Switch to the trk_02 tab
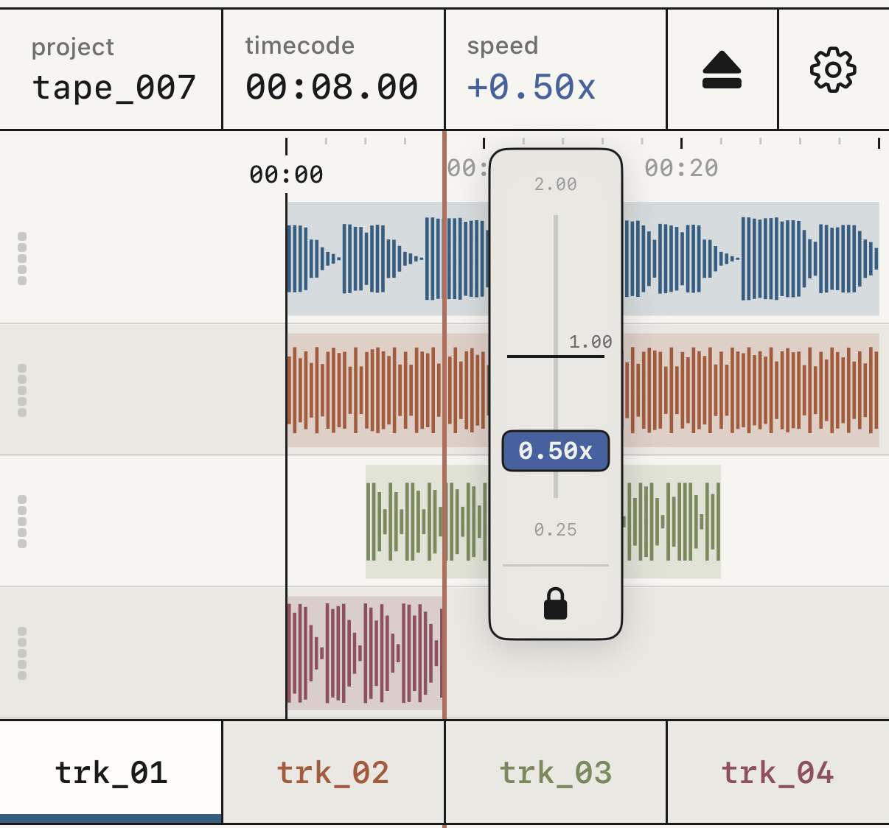 tap(333, 772)
